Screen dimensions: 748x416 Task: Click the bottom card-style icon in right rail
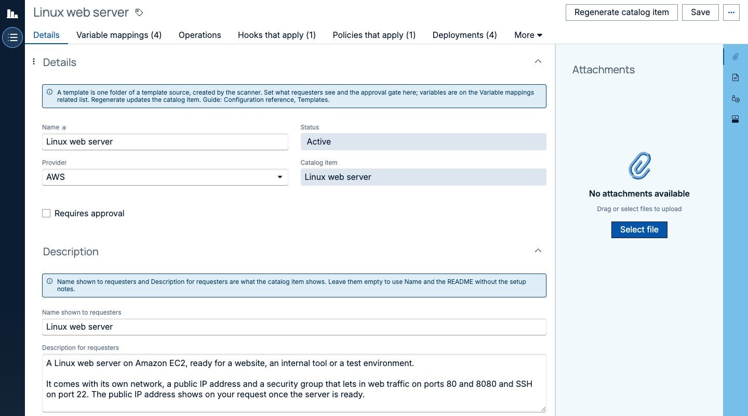[x=736, y=119]
